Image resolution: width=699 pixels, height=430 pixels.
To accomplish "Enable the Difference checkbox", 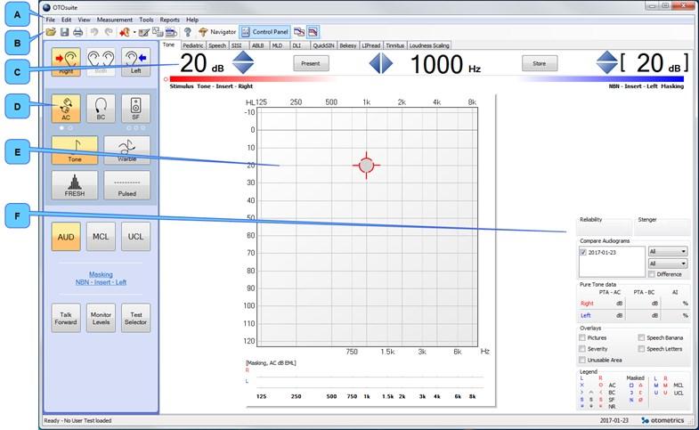I will [x=652, y=274].
